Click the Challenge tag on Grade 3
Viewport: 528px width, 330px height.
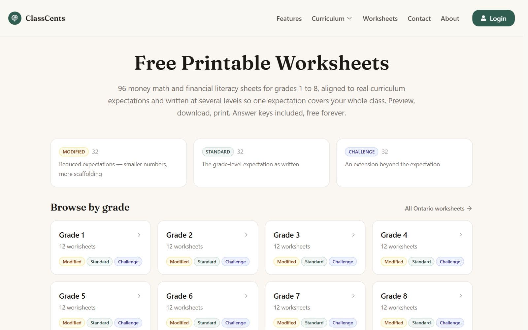pos(343,262)
